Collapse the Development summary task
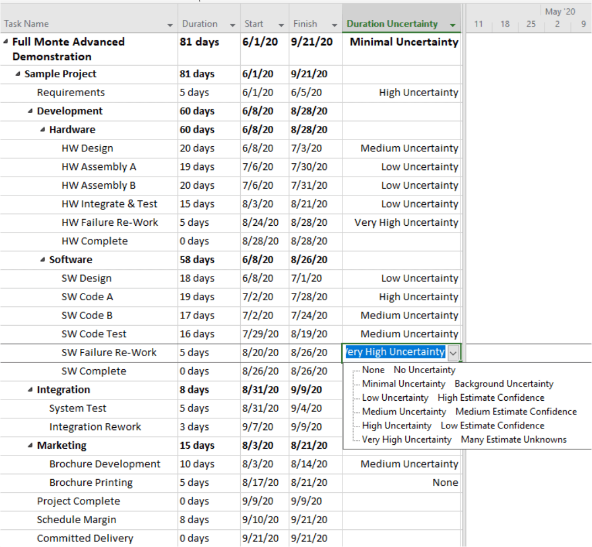The width and height of the screenshot is (592, 547). pos(30,111)
